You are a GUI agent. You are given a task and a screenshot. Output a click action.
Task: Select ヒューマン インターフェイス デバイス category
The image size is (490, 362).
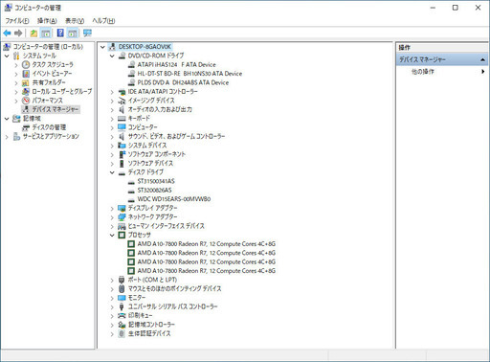click(x=166, y=226)
